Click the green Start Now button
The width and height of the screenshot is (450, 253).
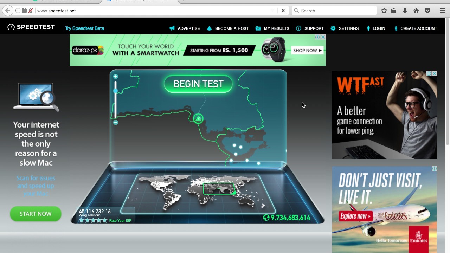click(x=36, y=214)
